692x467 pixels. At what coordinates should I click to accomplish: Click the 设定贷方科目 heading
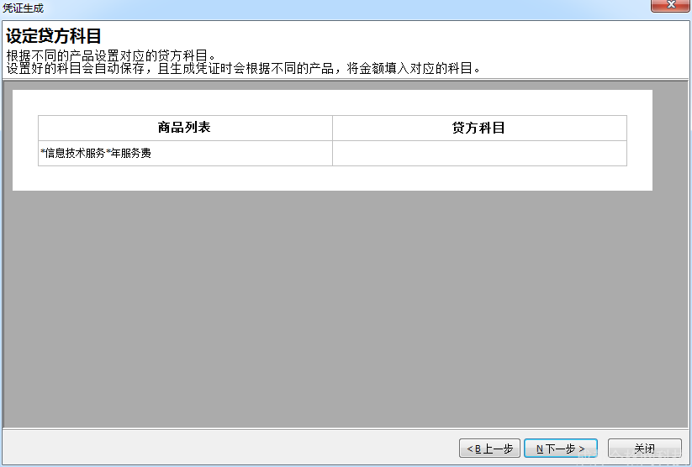pos(54,36)
